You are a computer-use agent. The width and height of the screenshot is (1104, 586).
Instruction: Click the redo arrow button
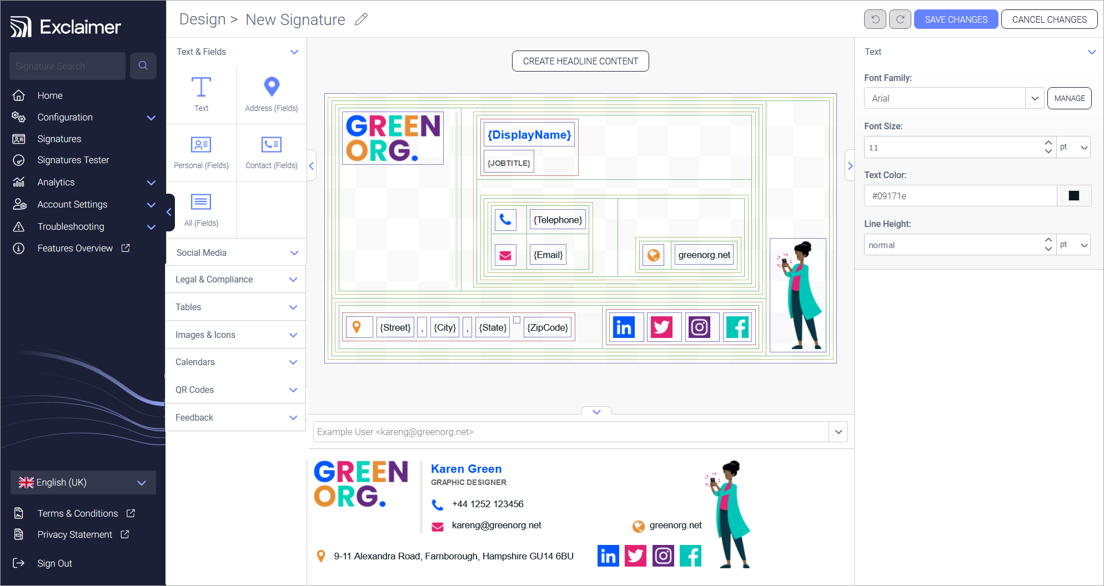900,19
